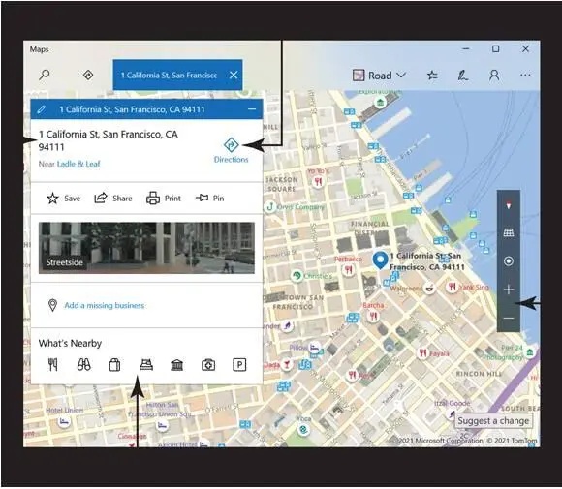
Task: Open the Streetside image thumbnail
Action: 146,248
